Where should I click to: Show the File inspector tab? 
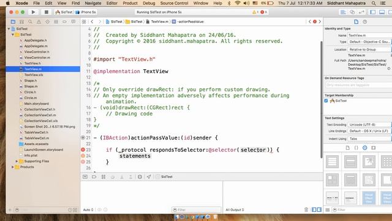[356, 22]
